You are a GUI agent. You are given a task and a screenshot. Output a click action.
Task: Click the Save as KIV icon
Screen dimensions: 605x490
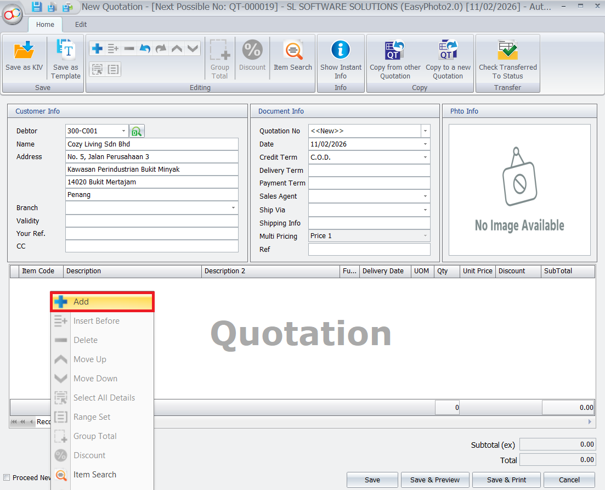point(24,52)
